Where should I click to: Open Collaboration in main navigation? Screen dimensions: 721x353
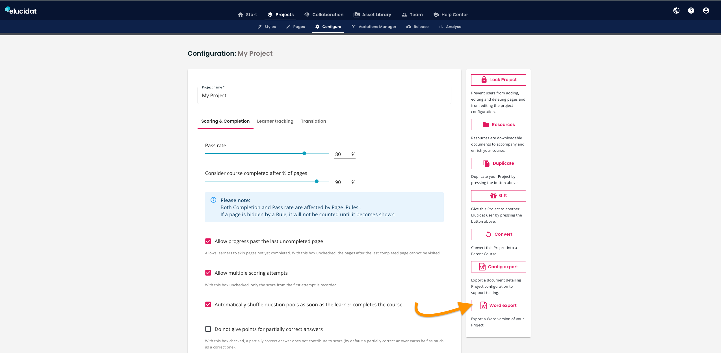324,15
